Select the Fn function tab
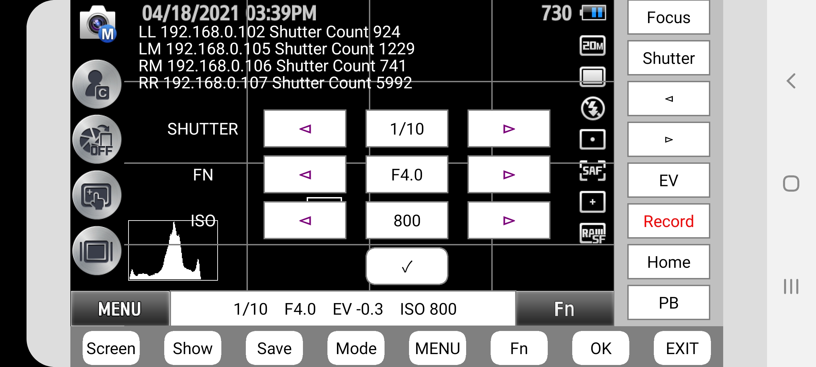This screenshot has height=367, width=816. point(564,309)
